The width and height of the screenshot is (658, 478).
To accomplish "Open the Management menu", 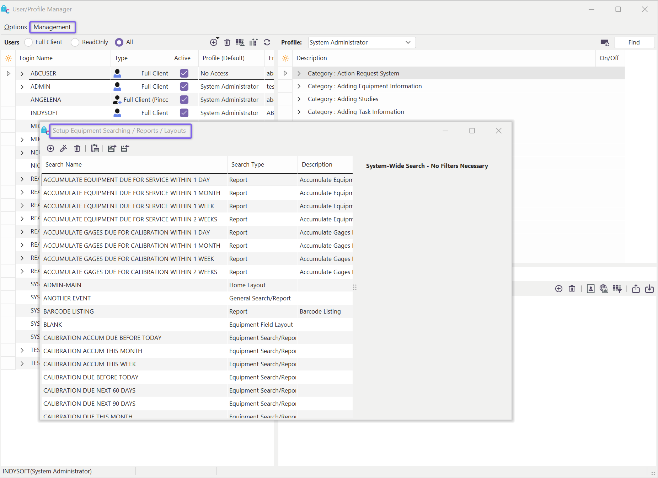I will pos(52,27).
